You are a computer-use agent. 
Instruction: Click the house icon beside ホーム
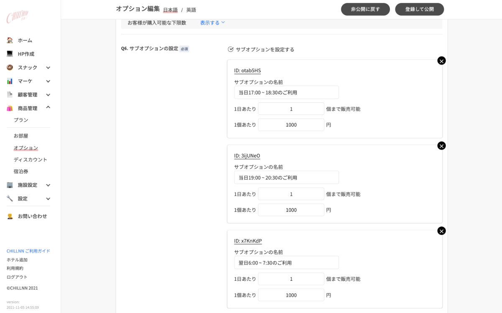[10, 40]
